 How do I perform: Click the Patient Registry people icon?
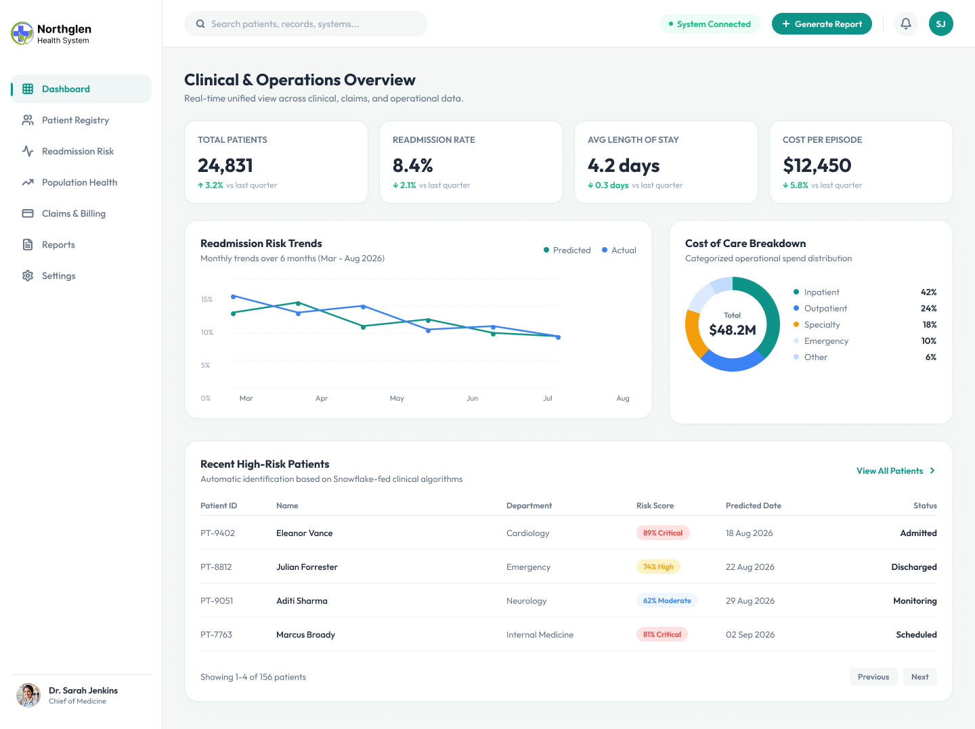pos(28,120)
